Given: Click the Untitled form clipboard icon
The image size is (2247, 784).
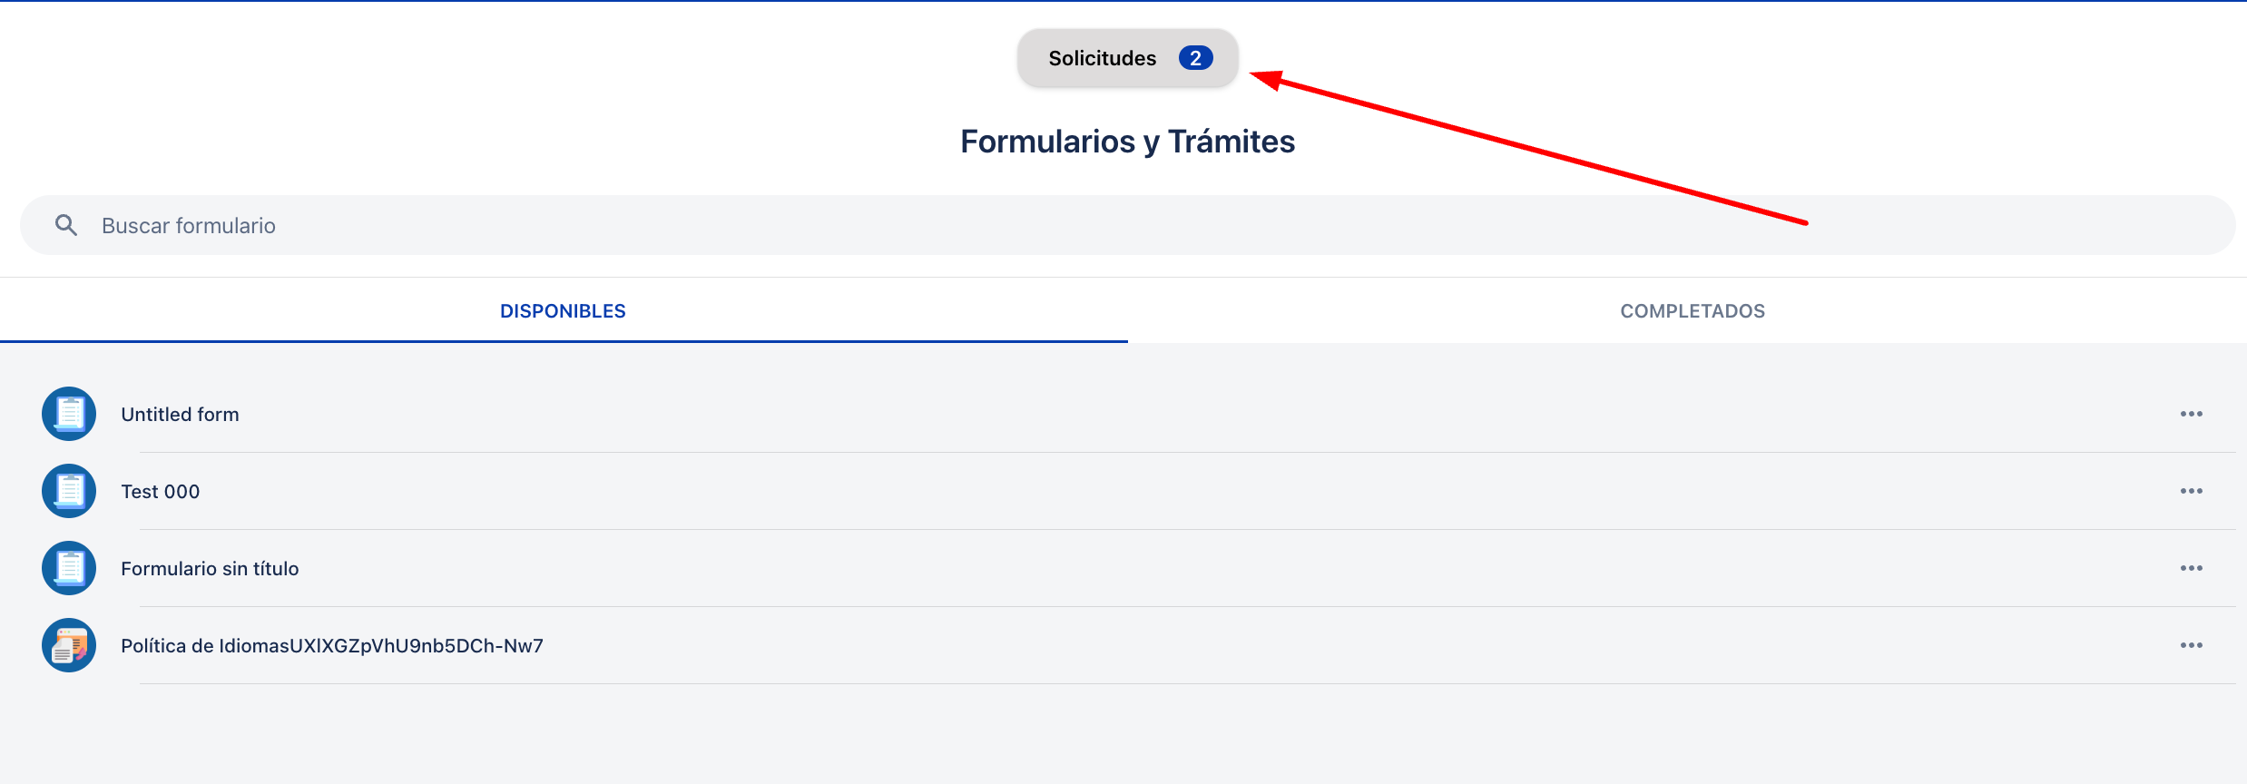Looking at the screenshot, I should coord(69,414).
